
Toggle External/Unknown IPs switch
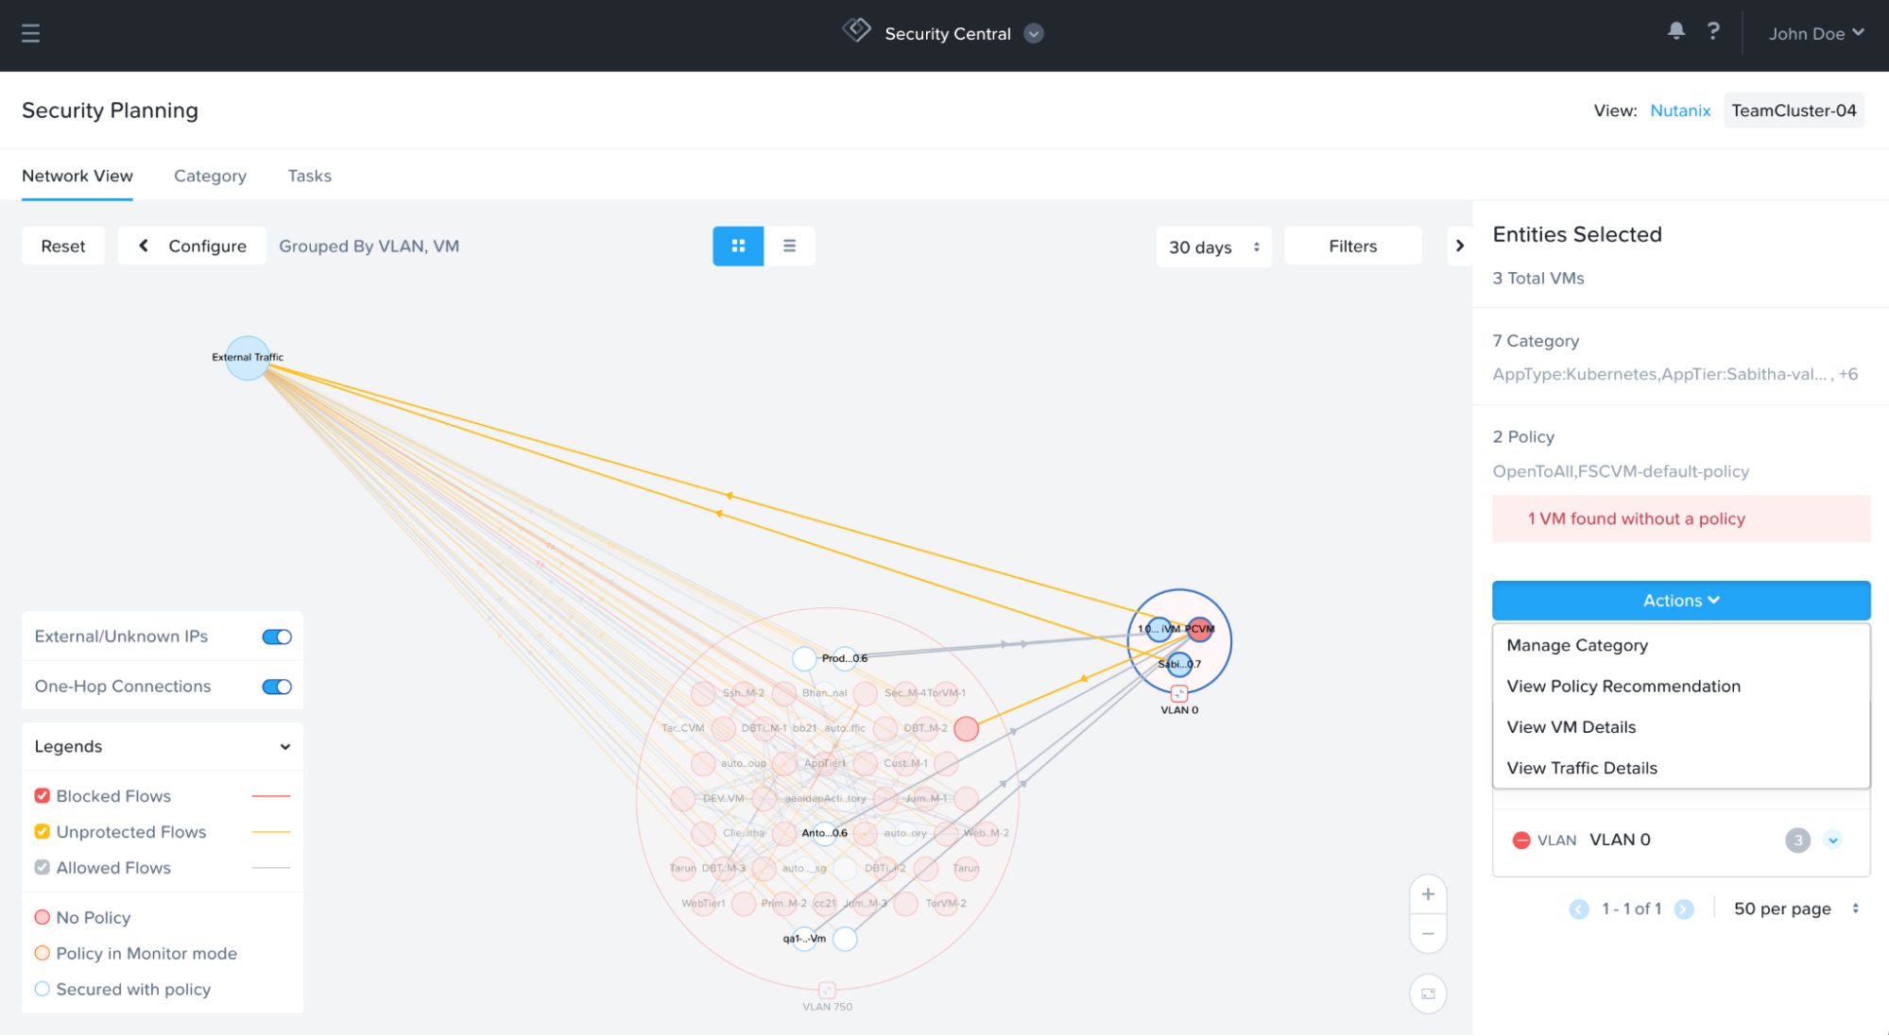(x=277, y=637)
